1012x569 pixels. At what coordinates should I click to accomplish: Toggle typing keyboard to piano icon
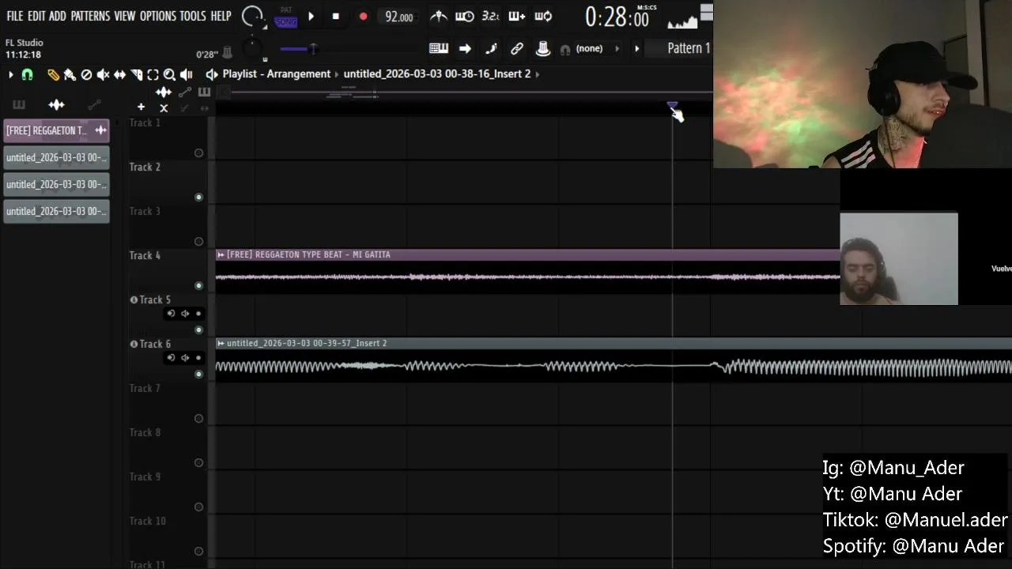[439, 49]
